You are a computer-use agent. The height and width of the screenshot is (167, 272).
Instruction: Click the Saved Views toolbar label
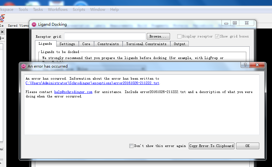(x=18, y=26)
